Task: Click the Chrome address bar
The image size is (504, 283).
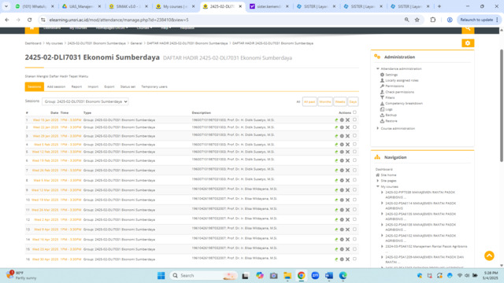Action: [225, 20]
